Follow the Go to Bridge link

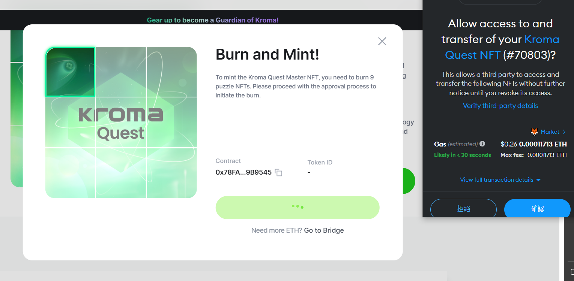point(324,230)
